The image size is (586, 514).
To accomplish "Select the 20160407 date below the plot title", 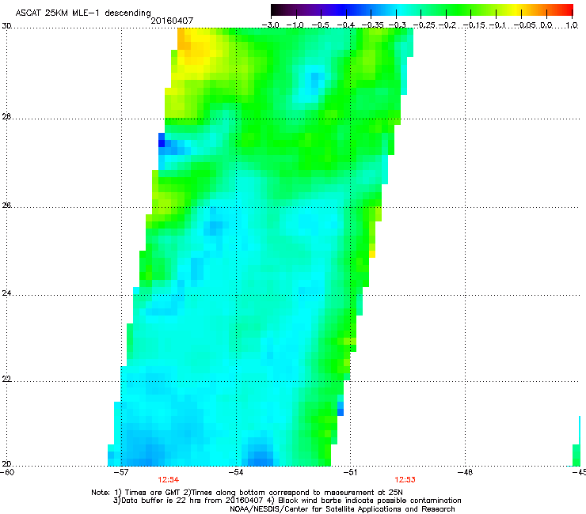I will point(172,21).
